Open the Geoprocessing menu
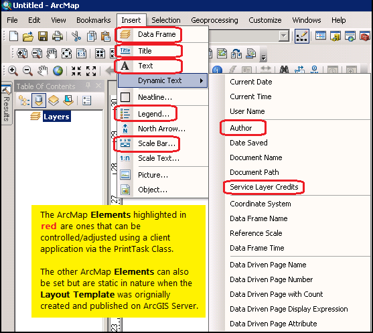Screen dimensions: 373x333 pyautogui.click(x=214, y=20)
